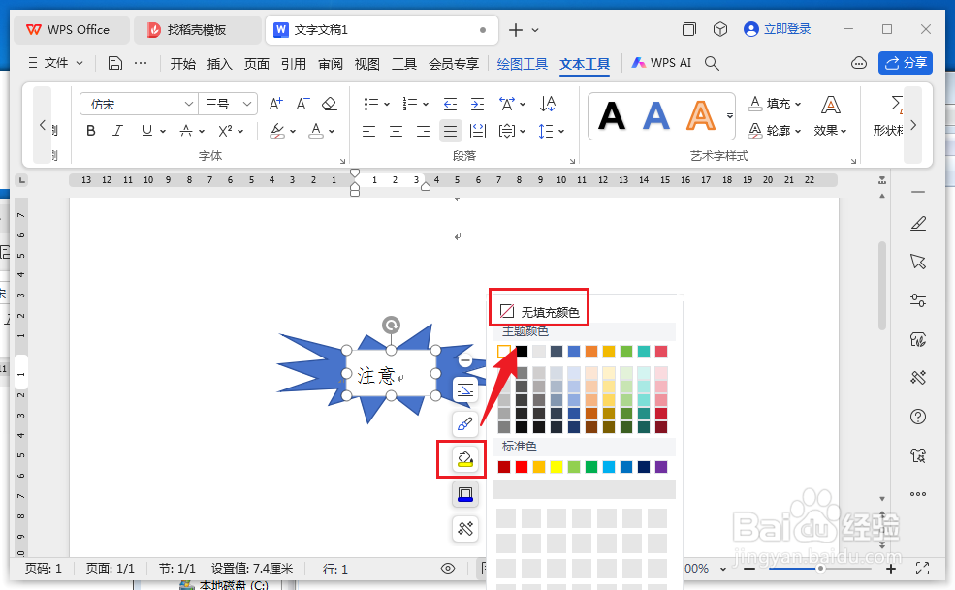The image size is (955, 590).
Task: Pick the black theme color swatch
Action: pos(522,352)
